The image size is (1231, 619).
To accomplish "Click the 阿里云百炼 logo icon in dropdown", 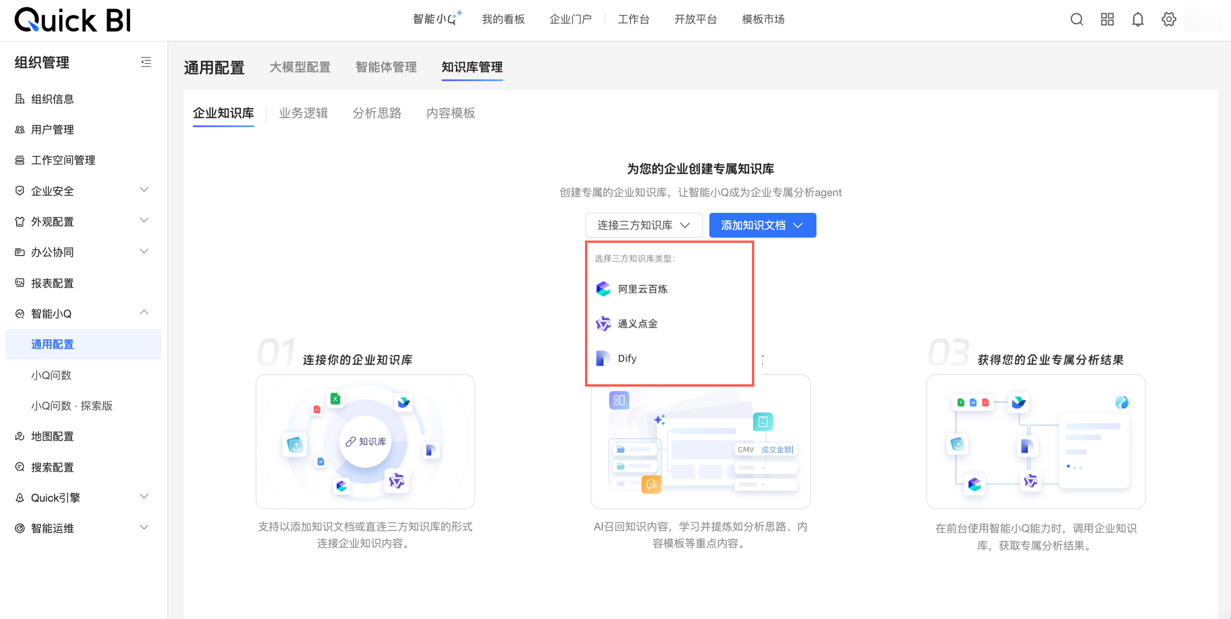I will point(603,289).
